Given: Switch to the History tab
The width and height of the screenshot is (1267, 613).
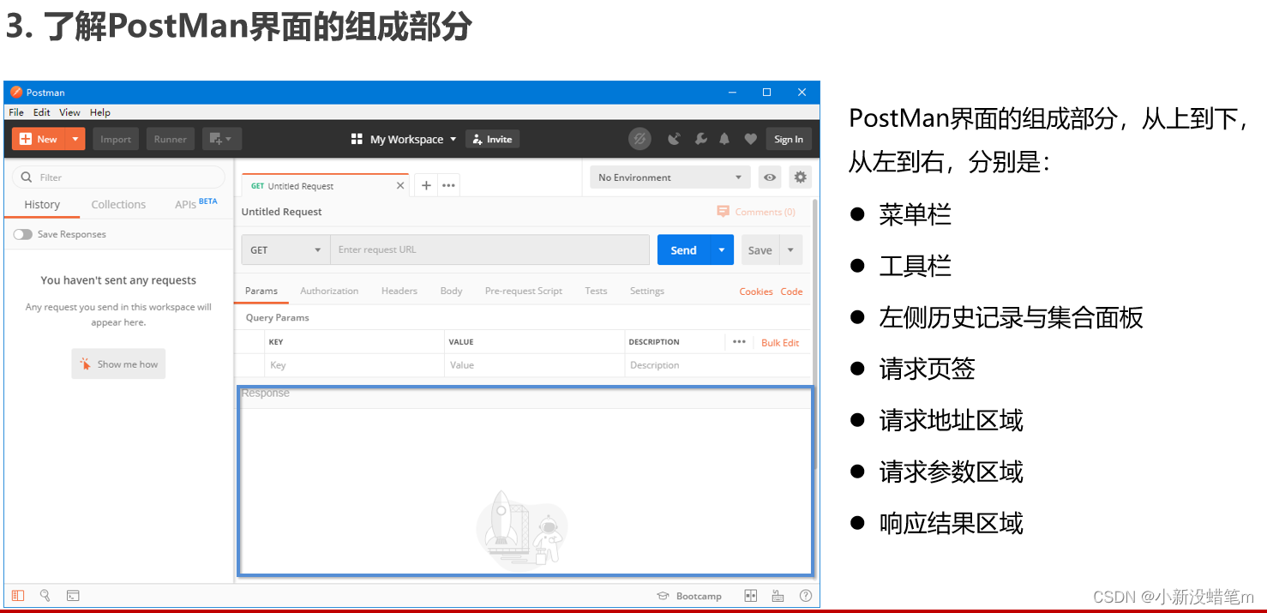Looking at the screenshot, I should click(x=42, y=204).
